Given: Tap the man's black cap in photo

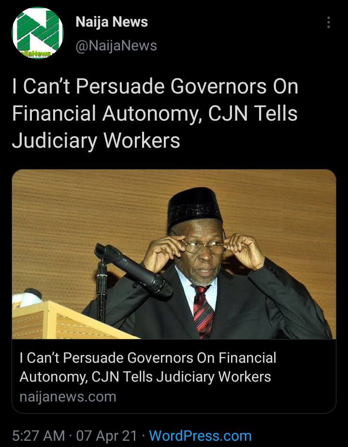Looking at the screenshot, I should click(195, 207).
